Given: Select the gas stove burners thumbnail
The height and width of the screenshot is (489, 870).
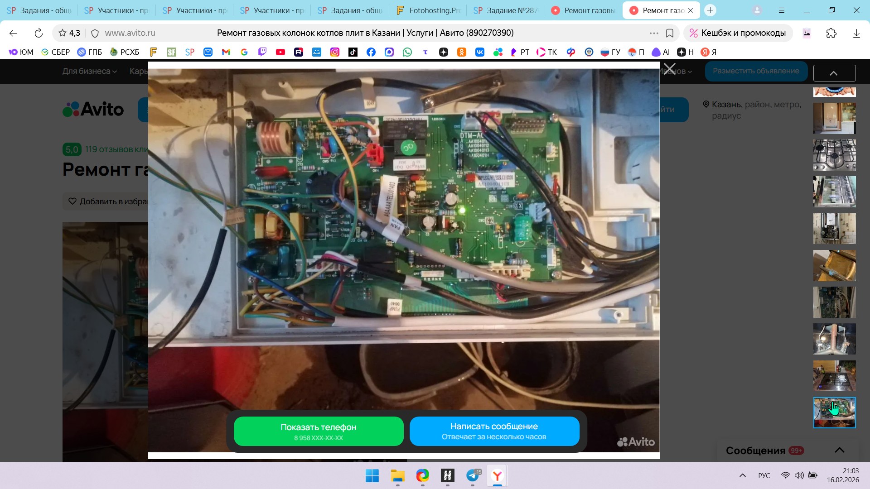Looking at the screenshot, I should (x=834, y=155).
